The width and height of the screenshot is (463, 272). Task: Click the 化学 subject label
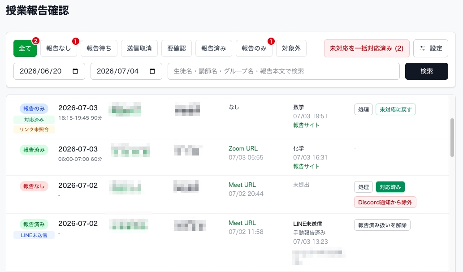(299, 149)
